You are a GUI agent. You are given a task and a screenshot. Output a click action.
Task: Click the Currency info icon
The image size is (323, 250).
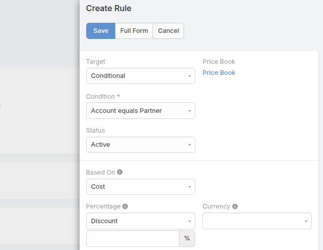pos(235,206)
